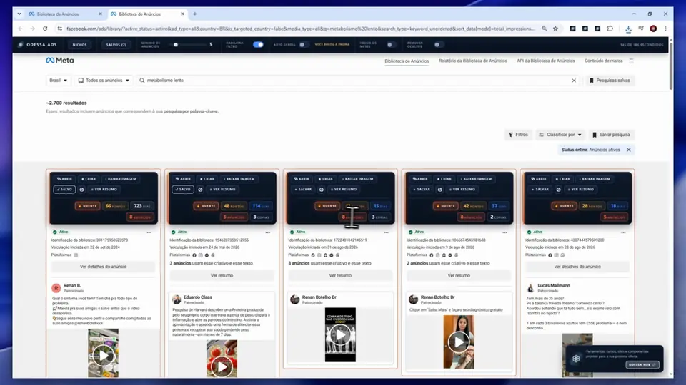Open the Todos os anúncios dropdown
The width and height of the screenshot is (686, 385).
coord(104,81)
